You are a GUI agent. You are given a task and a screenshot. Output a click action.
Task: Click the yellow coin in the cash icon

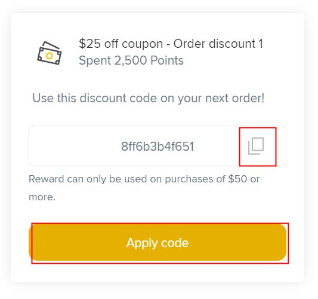[50, 56]
